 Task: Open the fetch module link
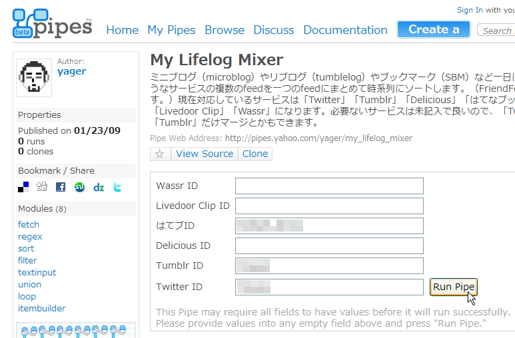(x=29, y=224)
